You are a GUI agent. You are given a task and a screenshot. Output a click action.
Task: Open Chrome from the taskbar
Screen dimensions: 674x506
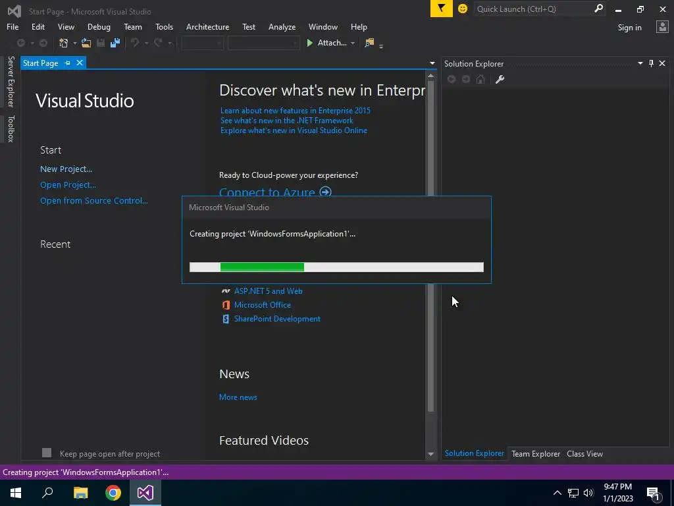point(113,493)
